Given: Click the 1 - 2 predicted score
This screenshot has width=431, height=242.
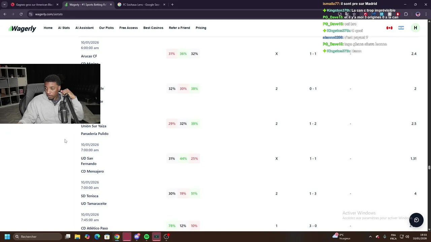Looking at the screenshot, I should click(313, 124).
